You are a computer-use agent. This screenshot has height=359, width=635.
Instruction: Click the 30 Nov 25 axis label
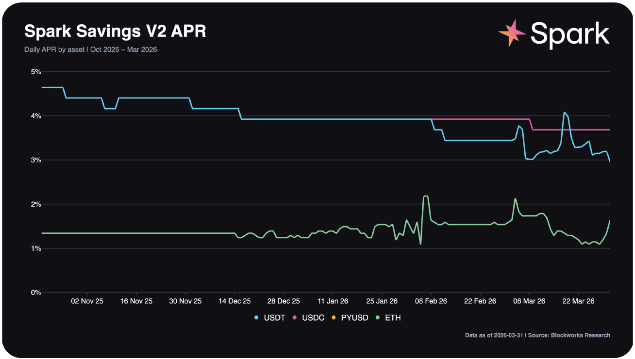185,301
